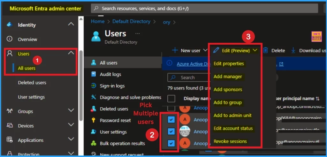The width and height of the screenshot is (327, 157).
Task: Open User settings in left sidebar
Action: pyautogui.click(x=31, y=97)
